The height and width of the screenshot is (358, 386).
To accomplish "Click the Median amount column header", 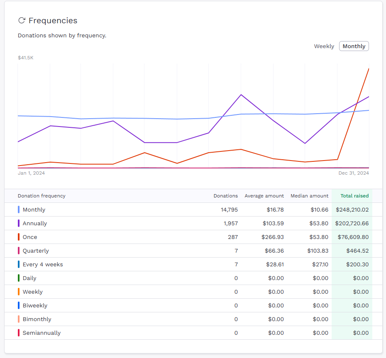I will tap(309, 196).
